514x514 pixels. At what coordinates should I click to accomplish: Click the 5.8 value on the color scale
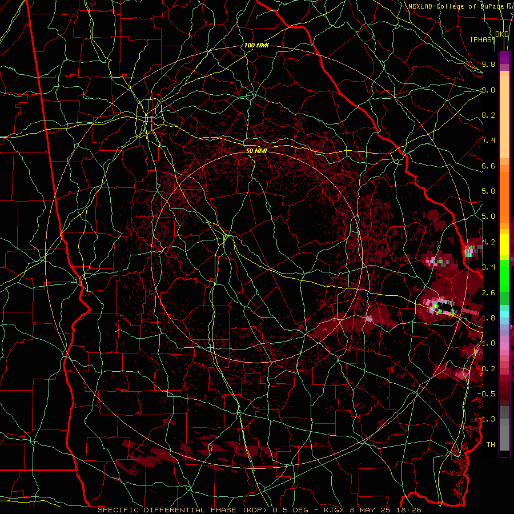click(x=488, y=191)
